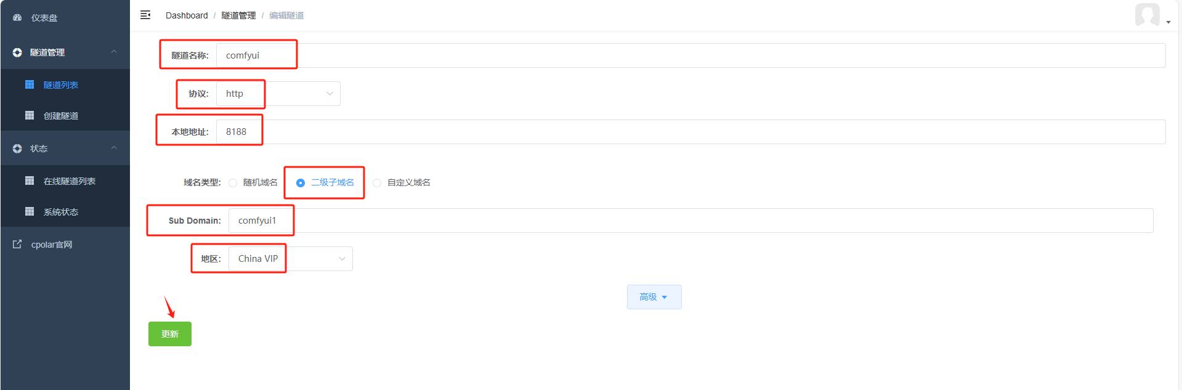1182x390 pixels.
Task: Click 隧道管理 in the breadcrumb
Action: click(x=238, y=15)
